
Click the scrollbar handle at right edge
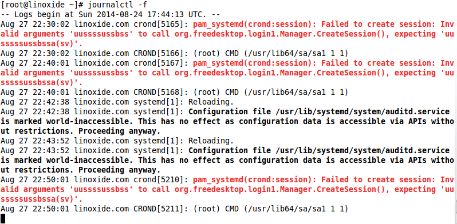click(x=455, y=207)
